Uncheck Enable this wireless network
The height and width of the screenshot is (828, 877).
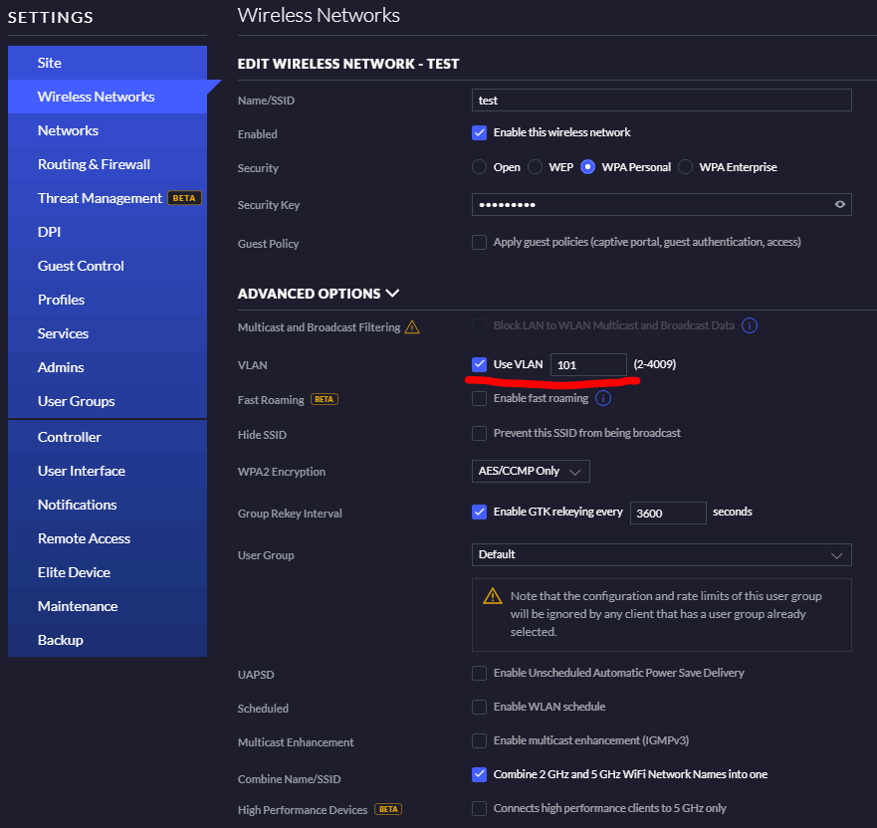[480, 133]
